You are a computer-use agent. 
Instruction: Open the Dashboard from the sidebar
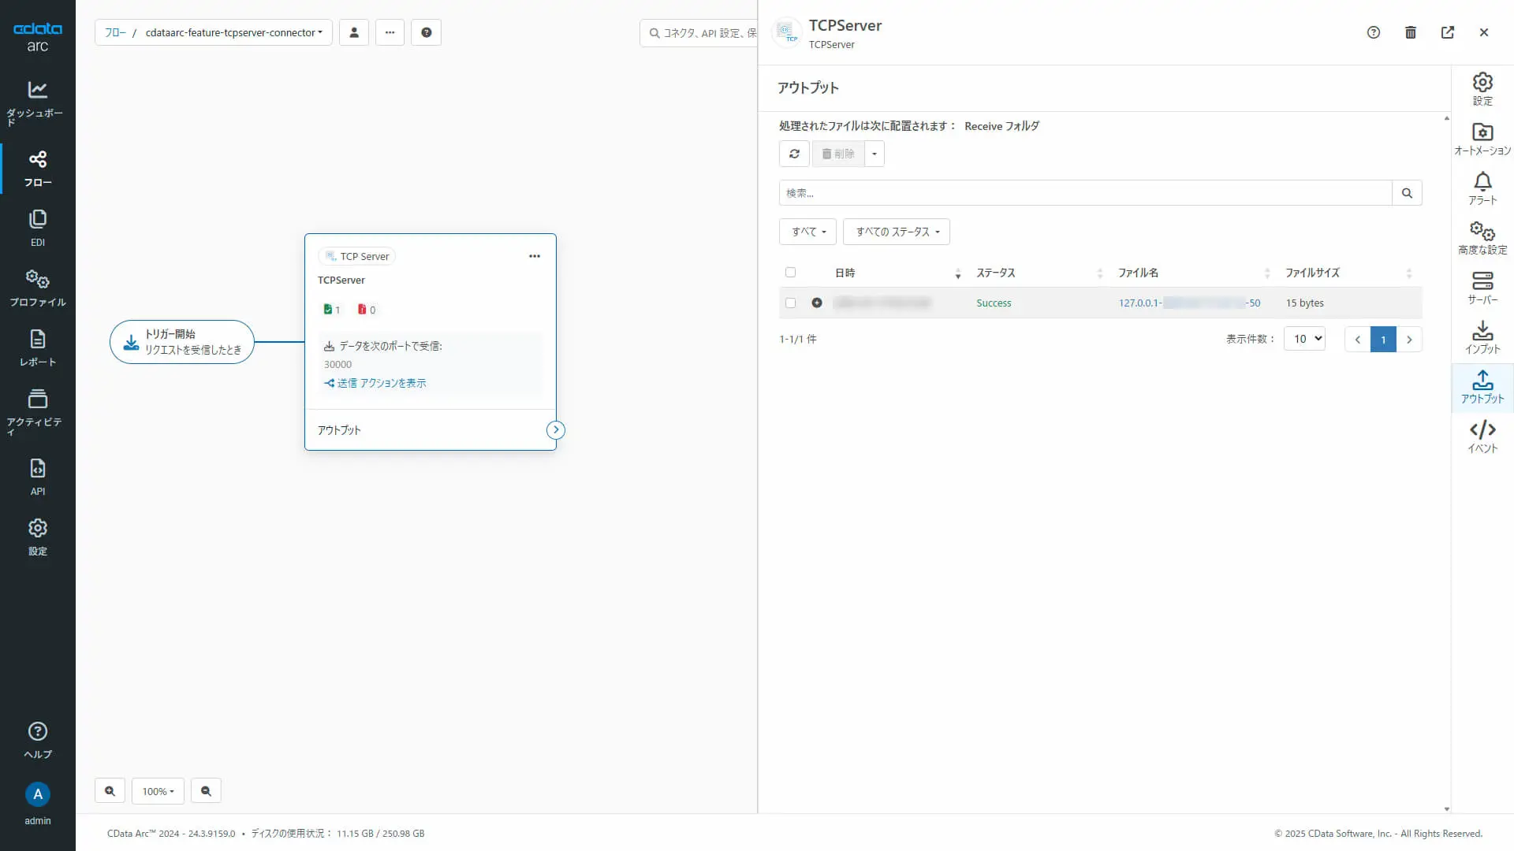tap(37, 101)
